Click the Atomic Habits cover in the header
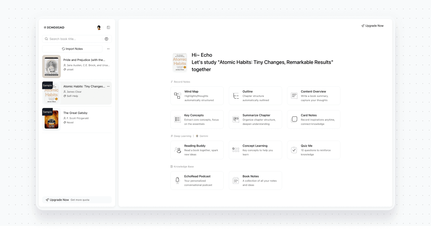The width and height of the screenshot is (431, 232). pos(180,62)
